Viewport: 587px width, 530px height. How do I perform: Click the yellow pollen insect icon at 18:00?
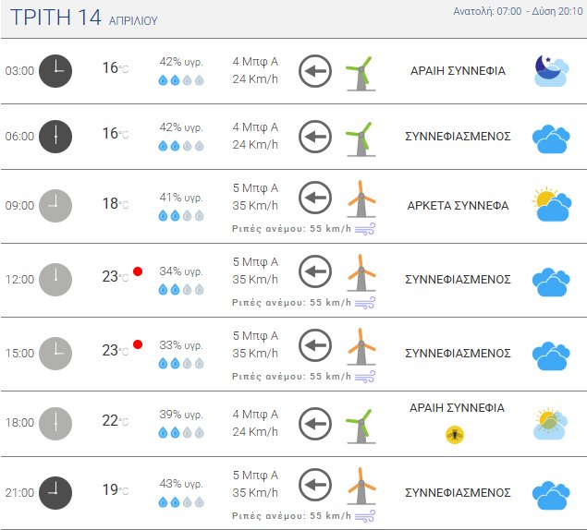pos(454,434)
